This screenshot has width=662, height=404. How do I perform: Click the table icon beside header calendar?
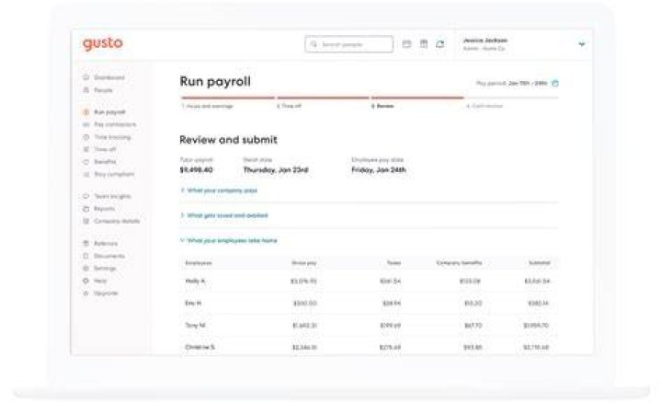[x=424, y=44]
